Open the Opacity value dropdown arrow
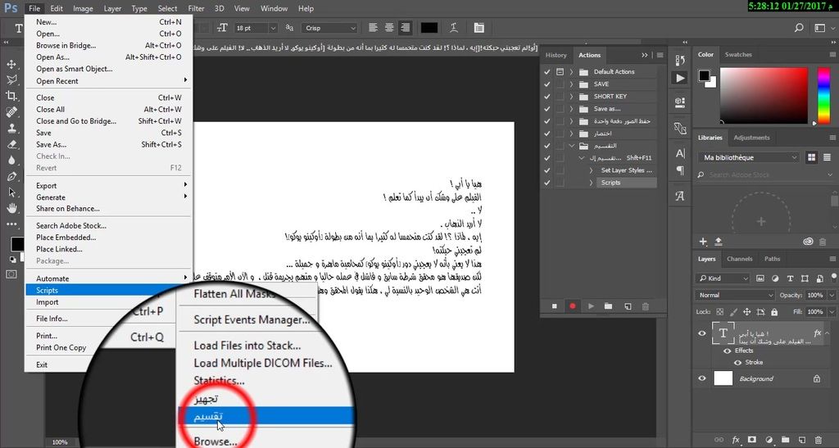The image size is (839, 448). [x=832, y=295]
